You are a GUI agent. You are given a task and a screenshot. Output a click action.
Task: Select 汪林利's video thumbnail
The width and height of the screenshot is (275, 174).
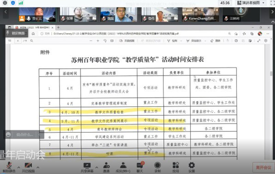(x=241, y=15)
